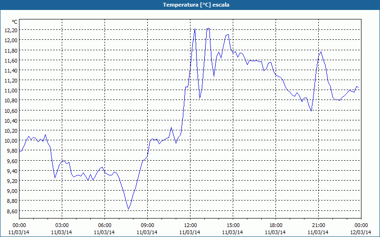Choose the 21:00 time axis label
380x237 pixels.
[x=318, y=225]
